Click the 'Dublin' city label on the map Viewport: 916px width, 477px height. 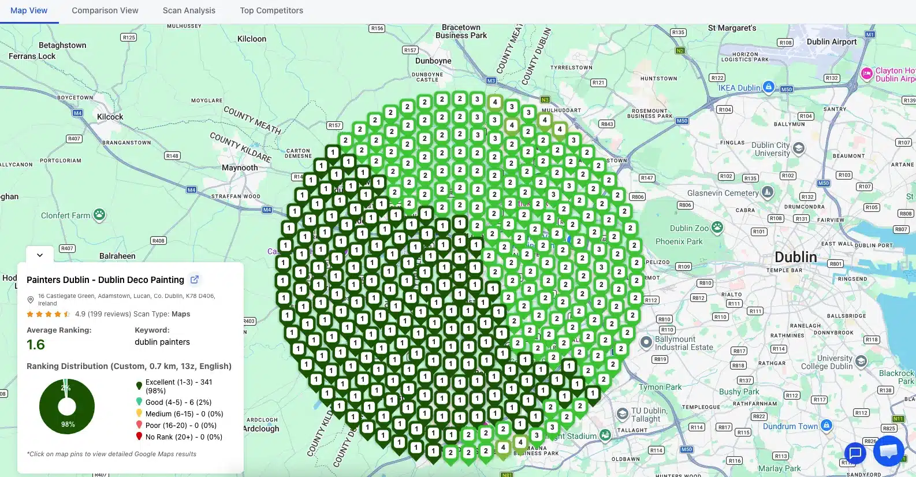click(795, 257)
